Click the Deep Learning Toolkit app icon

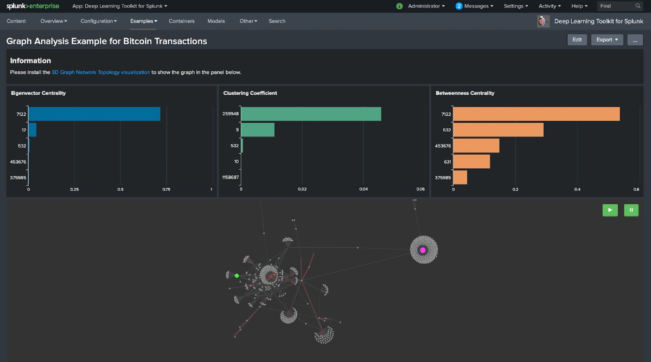543,21
